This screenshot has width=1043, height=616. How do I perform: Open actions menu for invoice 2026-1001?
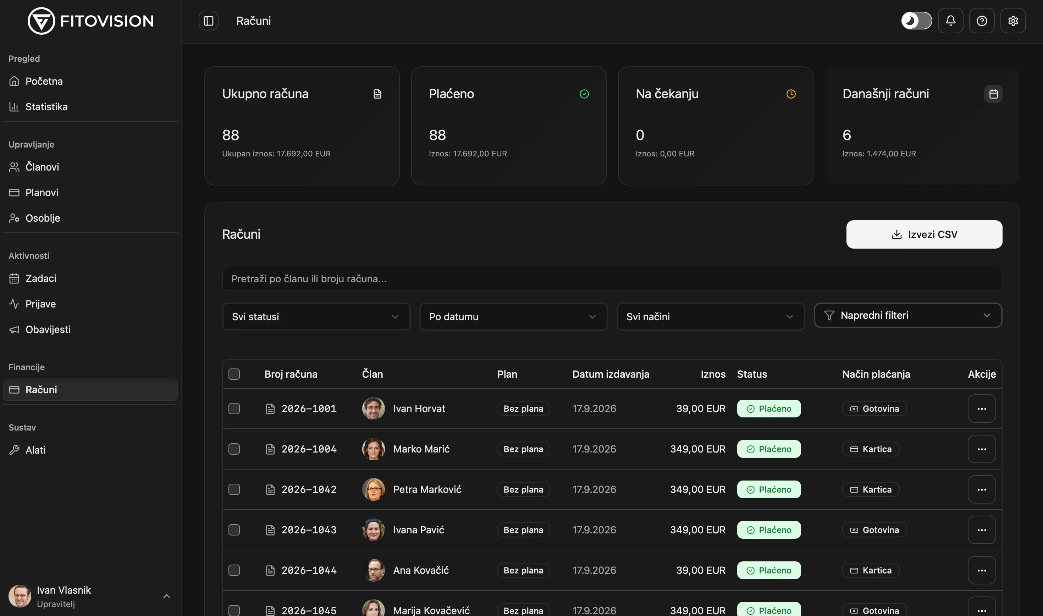pyautogui.click(x=982, y=409)
